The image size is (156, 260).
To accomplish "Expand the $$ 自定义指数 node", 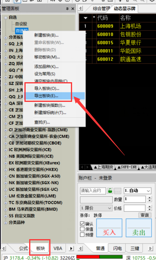I will tap(6, 216).
